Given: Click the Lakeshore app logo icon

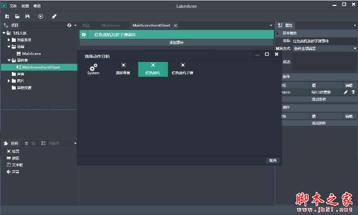Looking at the screenshot, I should click(x=4, y=5).
